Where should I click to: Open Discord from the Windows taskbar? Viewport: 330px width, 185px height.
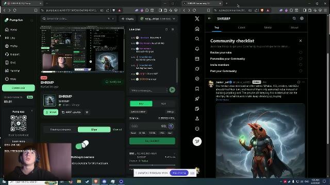click(104, 181)
